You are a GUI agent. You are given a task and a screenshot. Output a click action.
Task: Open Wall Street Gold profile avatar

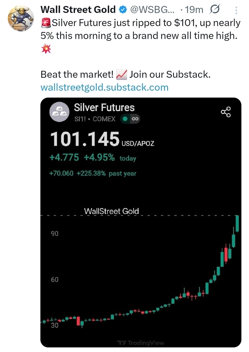click(21, 18)
